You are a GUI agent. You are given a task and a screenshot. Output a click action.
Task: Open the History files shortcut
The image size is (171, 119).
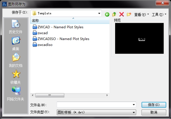point(16,27)
